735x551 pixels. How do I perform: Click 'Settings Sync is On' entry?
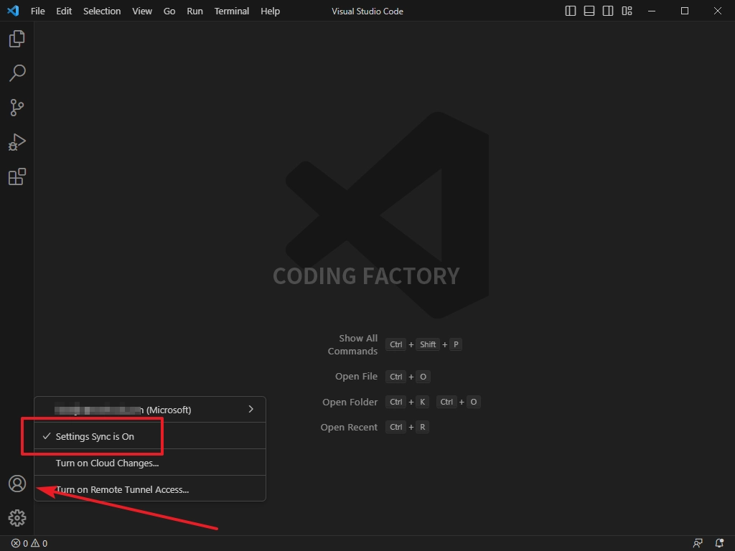pyautogui.click(x=150, y=436)
